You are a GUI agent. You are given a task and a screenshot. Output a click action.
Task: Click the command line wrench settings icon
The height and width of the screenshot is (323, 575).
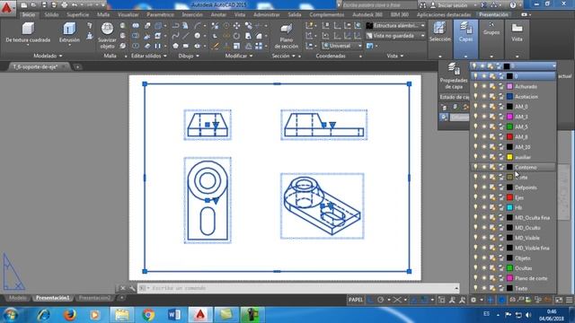coord(132,288)
